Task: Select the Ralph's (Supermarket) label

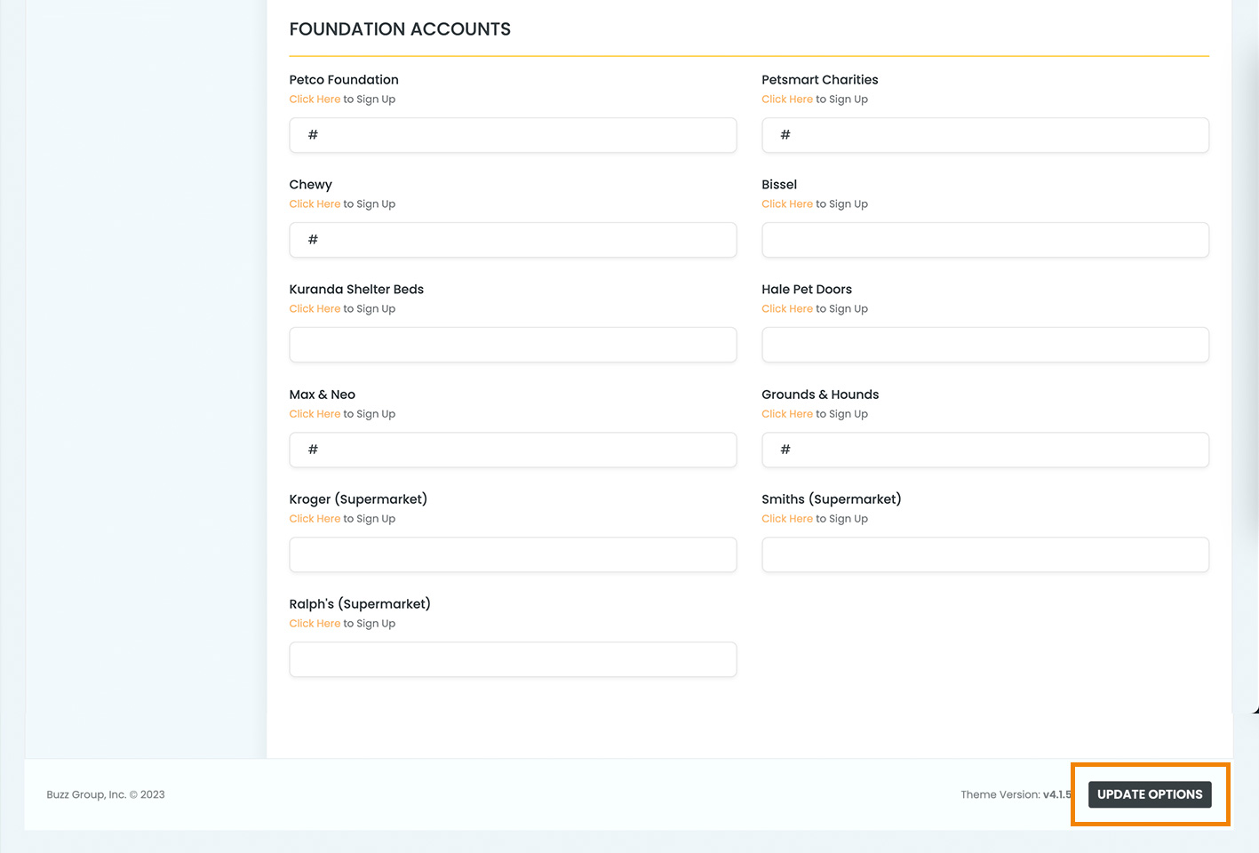Action: 360,604
